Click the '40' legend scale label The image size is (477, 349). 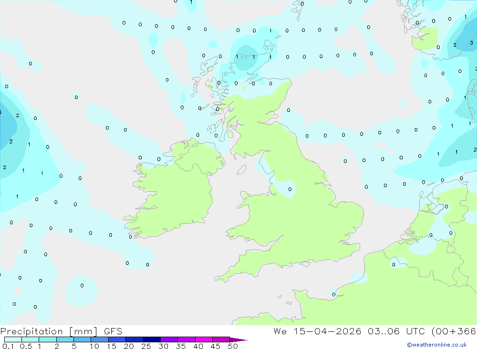click(198, 346)
